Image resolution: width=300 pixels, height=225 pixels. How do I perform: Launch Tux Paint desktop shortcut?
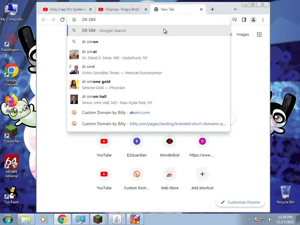[11, 195]
